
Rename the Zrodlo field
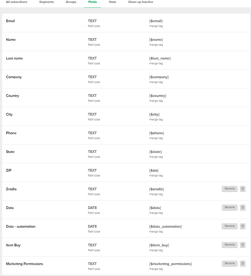click(x=230, y=189)
